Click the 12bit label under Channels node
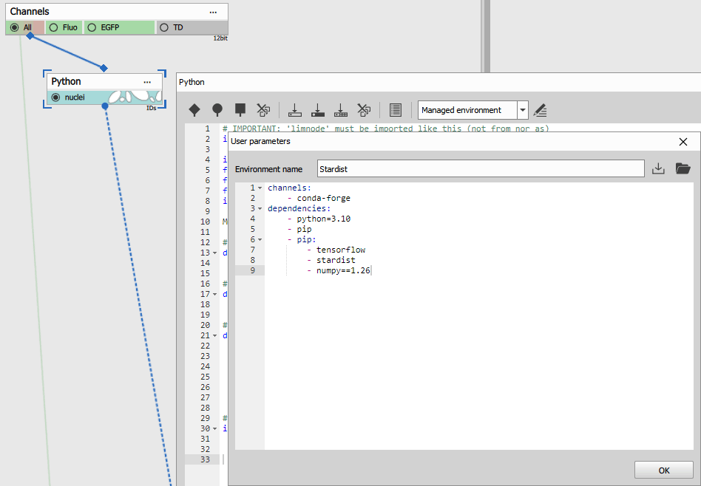701x486 pixels. 220,38
